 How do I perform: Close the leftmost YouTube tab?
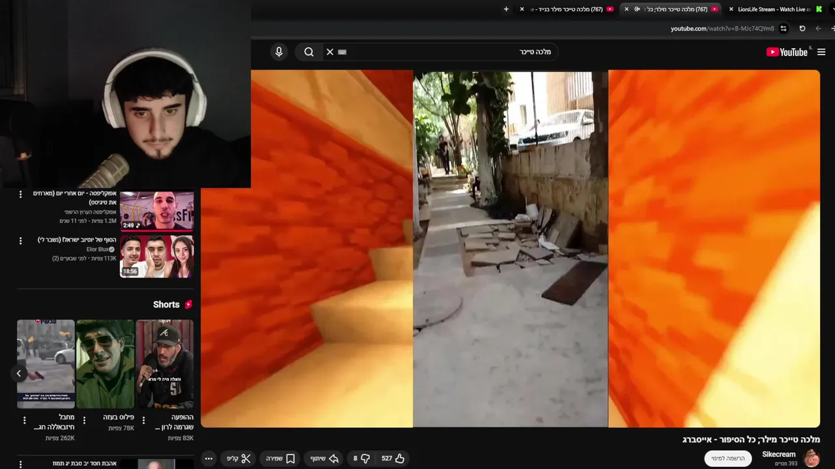tap(522, 9)
